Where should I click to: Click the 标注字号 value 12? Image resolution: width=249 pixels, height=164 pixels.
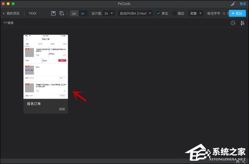(224, 14)
